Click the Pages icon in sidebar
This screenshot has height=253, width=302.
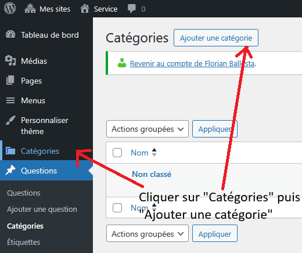click(x=10, y=80)
